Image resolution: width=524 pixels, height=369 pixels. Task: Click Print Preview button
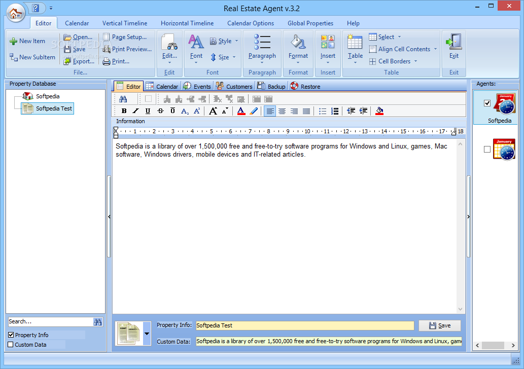[x=127, y=49]
